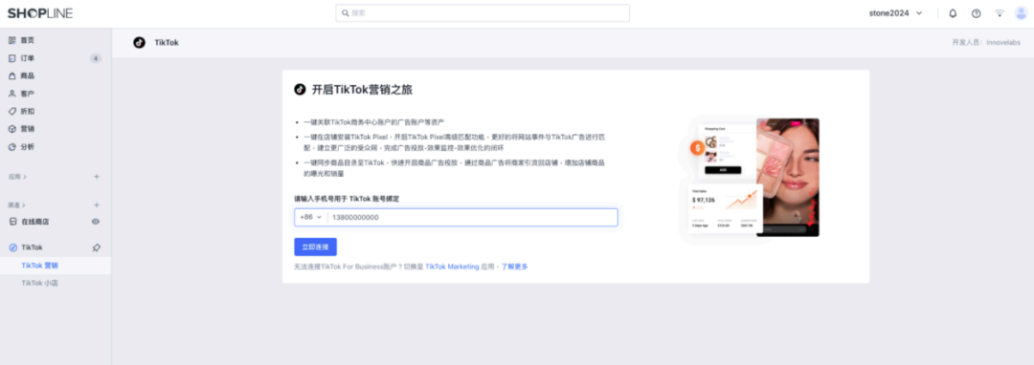Image resolution: width=1034 pixels, height=365 pixels.
Task: Click the 请输入手机号用于 TikTok 账号绑定 label
Action: tap(347, 199)
